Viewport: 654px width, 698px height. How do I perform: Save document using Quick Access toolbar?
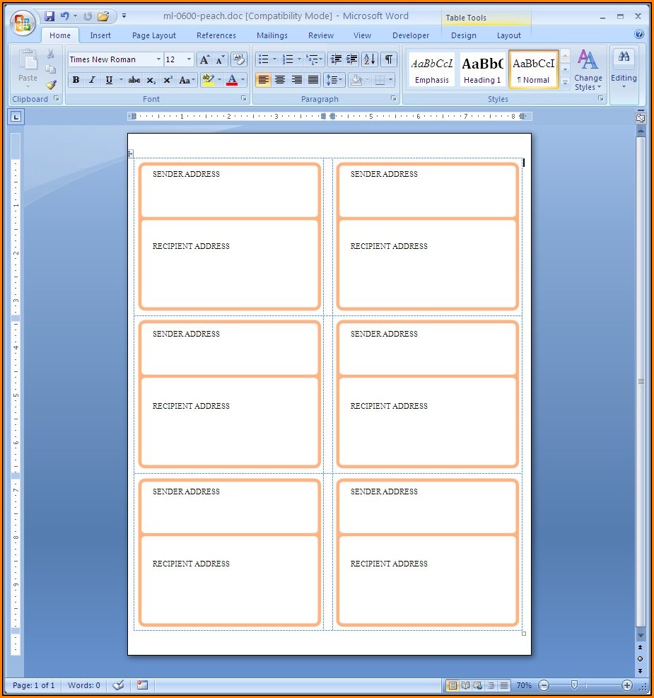coord(49,16)
